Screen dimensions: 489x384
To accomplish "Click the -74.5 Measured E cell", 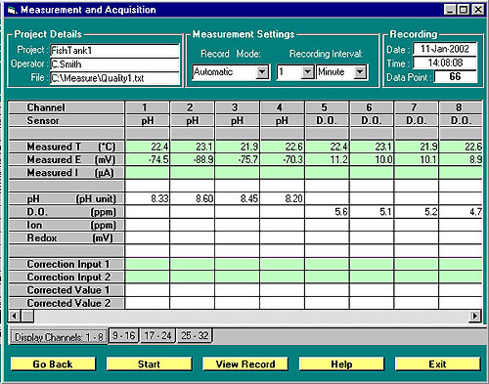I will (x=148, y=159).
